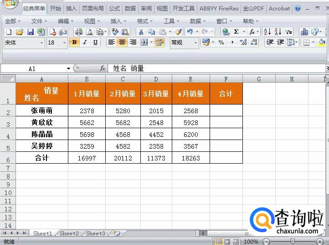Click the formula bar fx icon
The image size is (329, 245).
[x=103, y=68]
